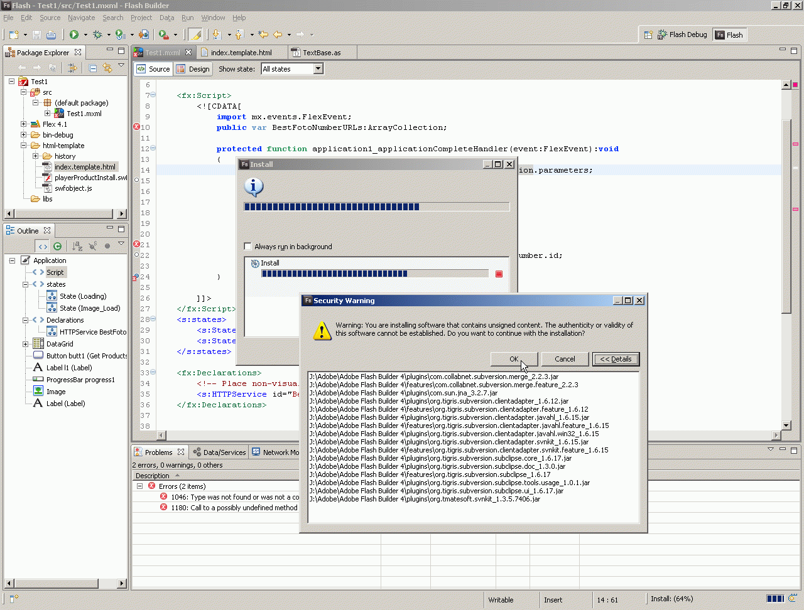Switch editor to Design mode
Image resolution: width=804 pixels, height=610 pixels.
click(x=193, y=69)
